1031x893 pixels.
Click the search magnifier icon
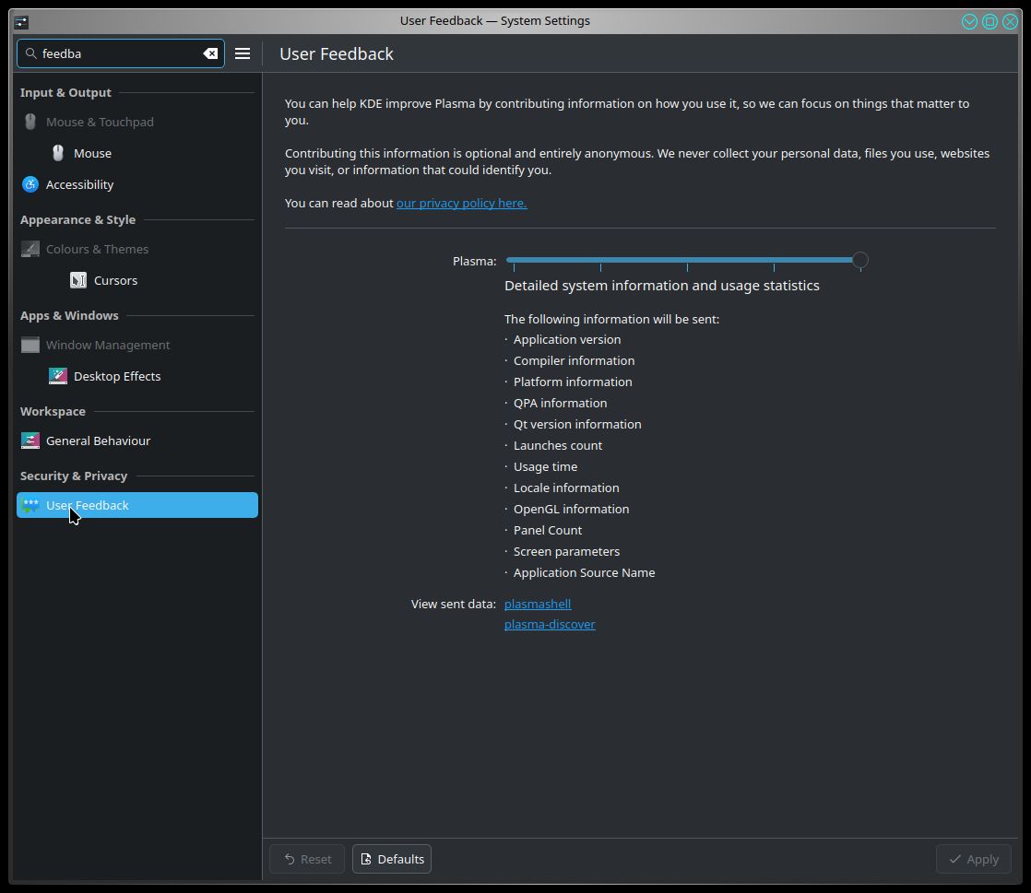coord(30,53)
